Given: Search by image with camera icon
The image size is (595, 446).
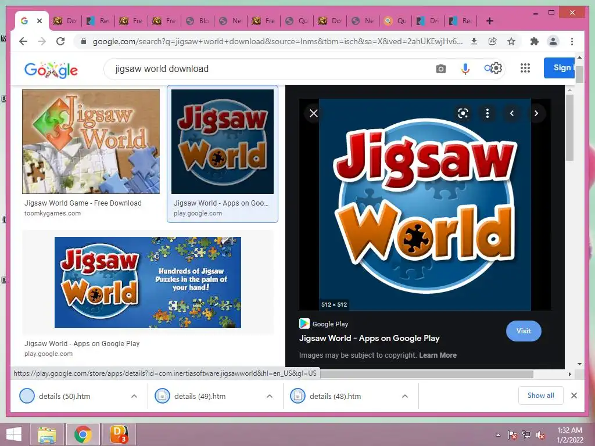Looking at the screenshot, I should click(440, 69).
